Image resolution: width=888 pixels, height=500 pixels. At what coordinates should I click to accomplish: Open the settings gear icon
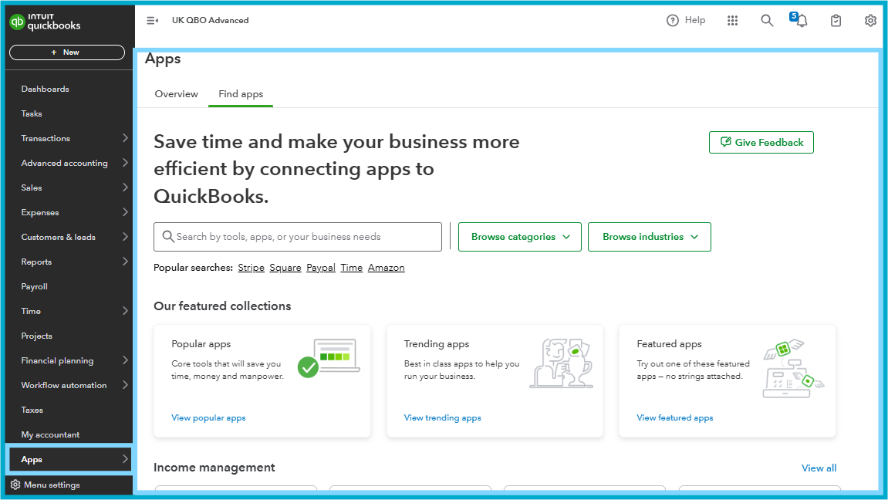(870, 20)
